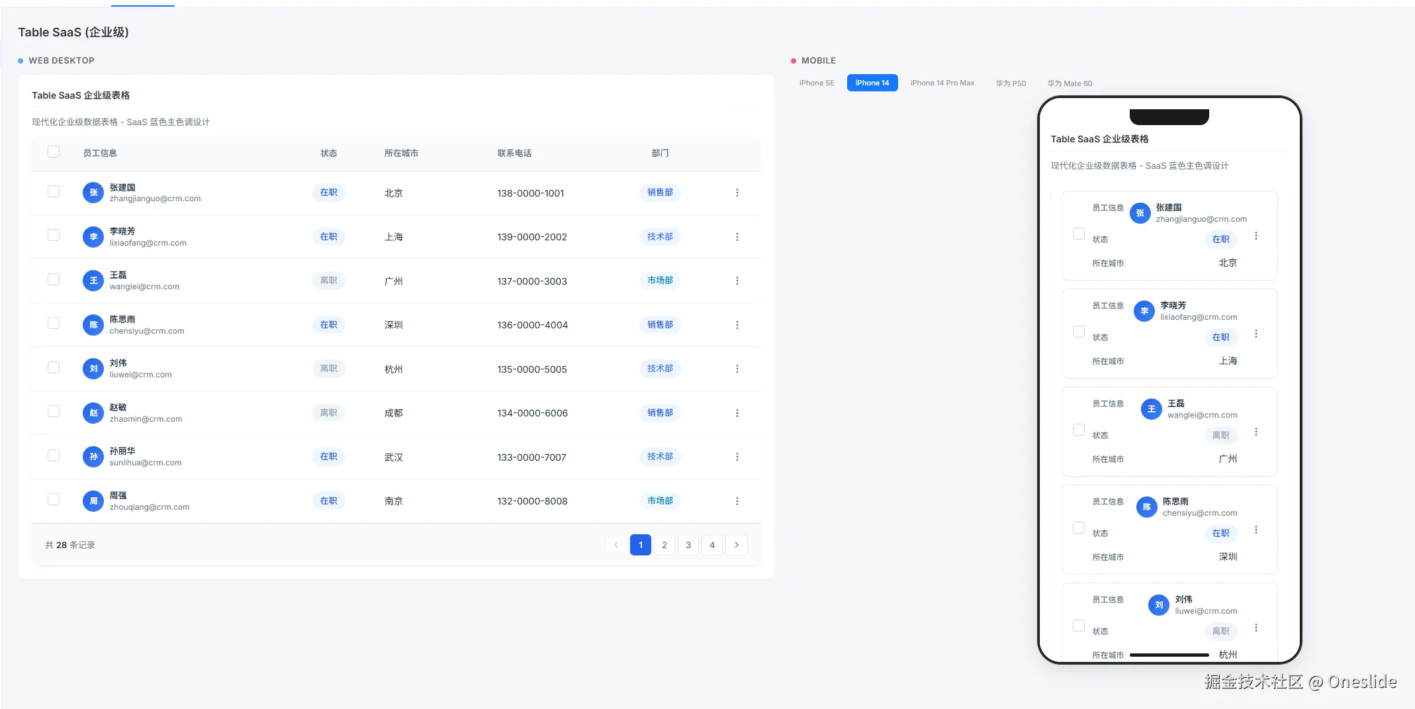This screenshot has height=709, width=1415.
Task: Click 离职 status badge in 王磊 row
Action: [x=328, y=280]
